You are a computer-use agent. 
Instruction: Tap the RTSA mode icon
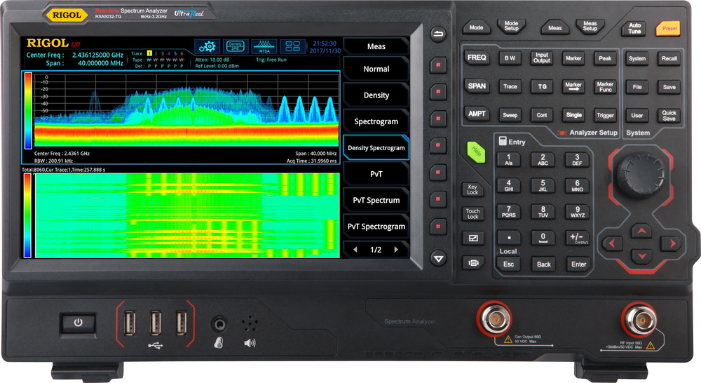pyautogui.click(x=264, y=47)
